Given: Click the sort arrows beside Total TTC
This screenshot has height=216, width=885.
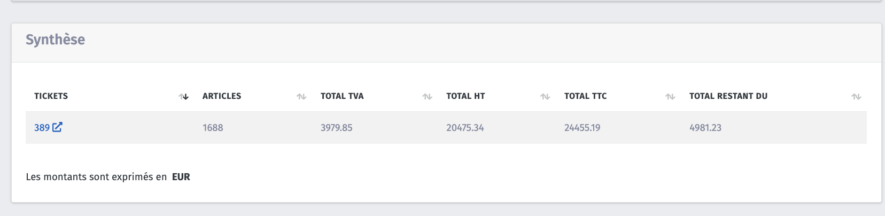Looking at the screenshot, I should [670, 97].
